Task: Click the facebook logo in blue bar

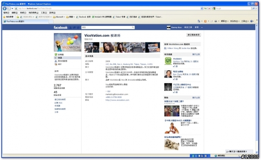Action: tap(60, 27)
